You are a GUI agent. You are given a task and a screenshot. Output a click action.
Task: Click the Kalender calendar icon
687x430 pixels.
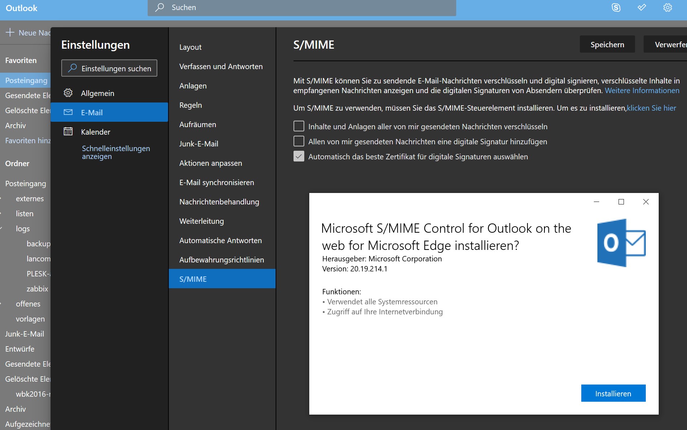coord(68,131)
